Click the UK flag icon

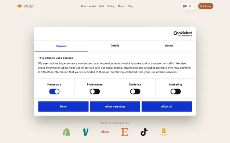coord(185,6)
